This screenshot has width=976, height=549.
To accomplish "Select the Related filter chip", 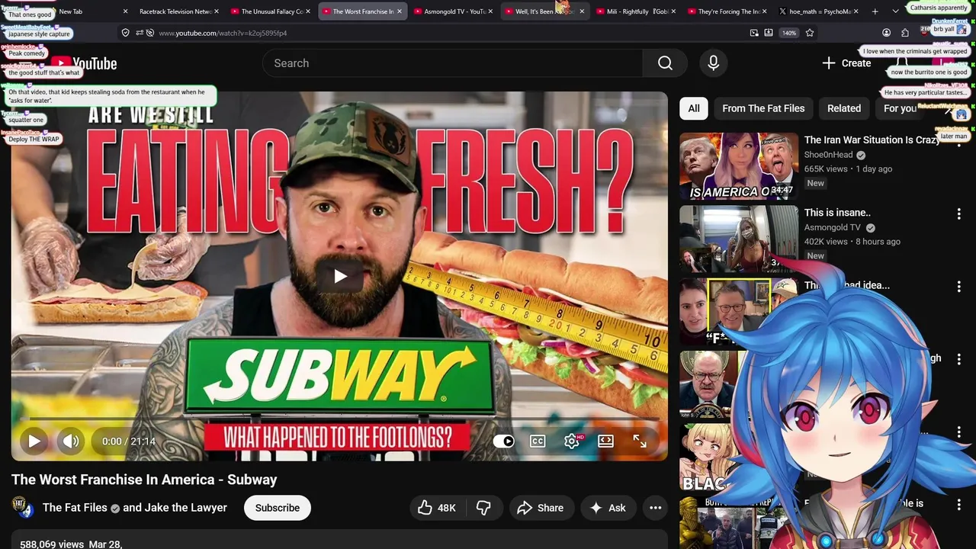I will click(844, 108).
